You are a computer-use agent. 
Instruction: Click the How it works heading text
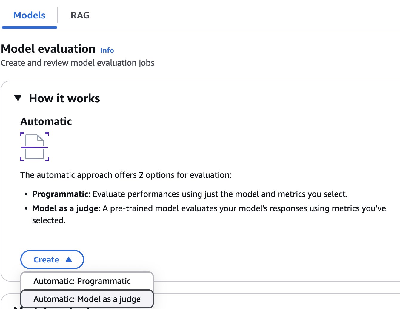[64, 98]
